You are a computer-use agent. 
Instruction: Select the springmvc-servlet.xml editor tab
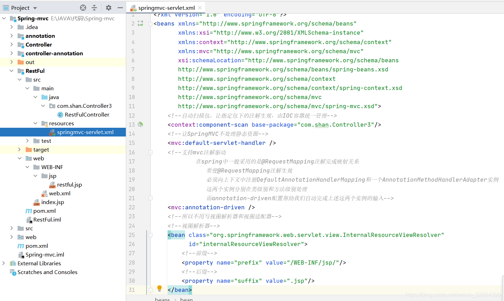(166, 8)
